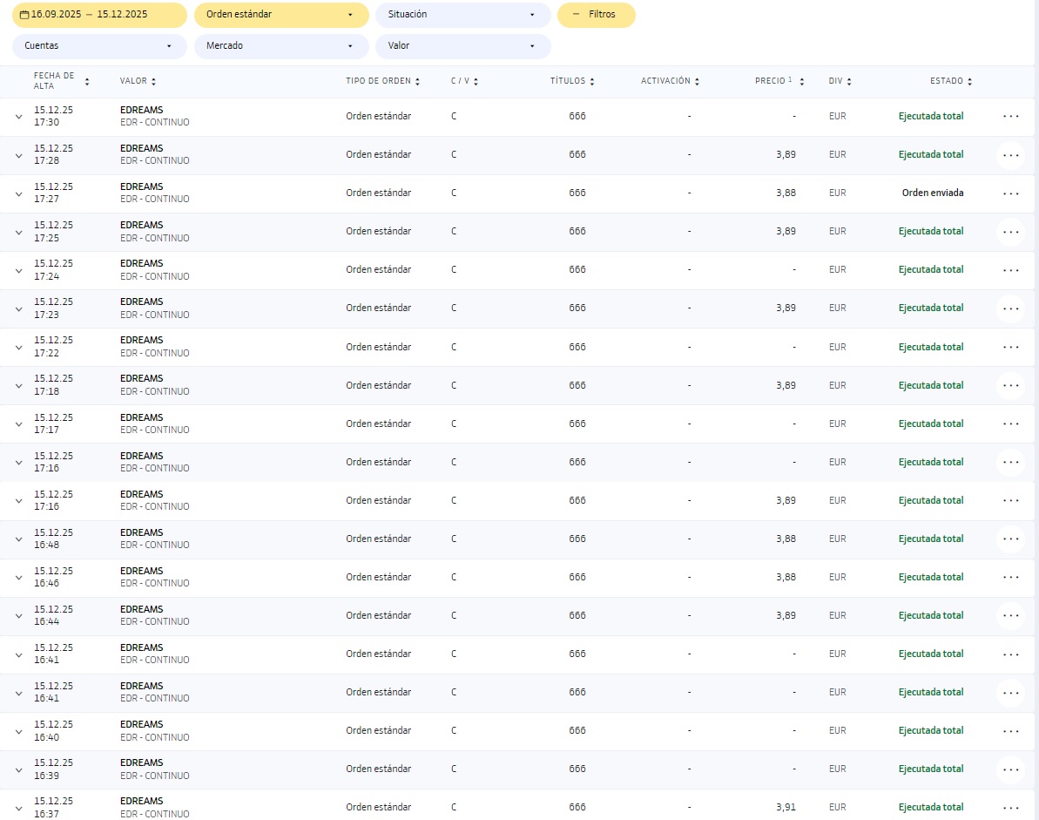Expand the 17:27 order row details

tap(18, 193)
